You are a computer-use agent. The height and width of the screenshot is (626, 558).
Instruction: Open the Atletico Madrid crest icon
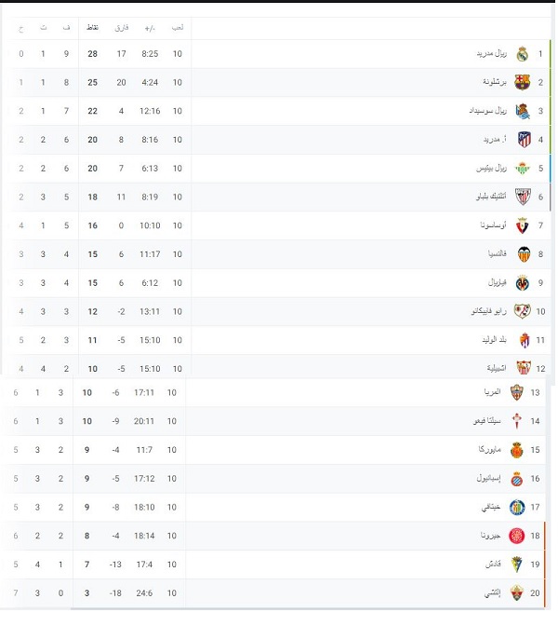523,140
